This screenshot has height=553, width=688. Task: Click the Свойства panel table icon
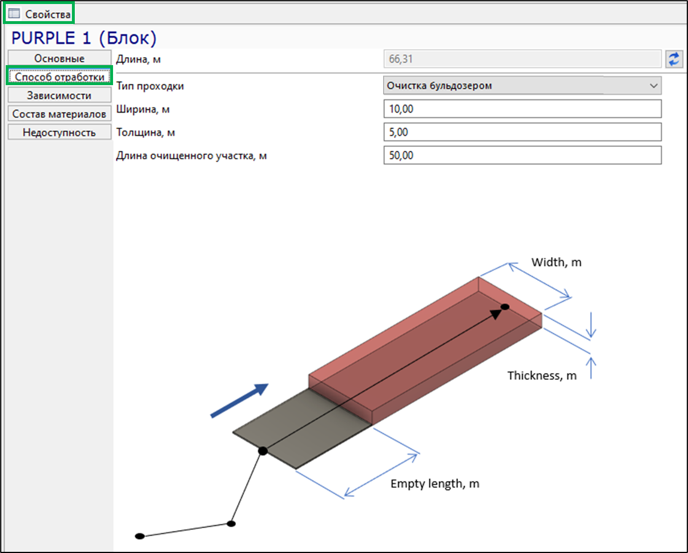14,13
